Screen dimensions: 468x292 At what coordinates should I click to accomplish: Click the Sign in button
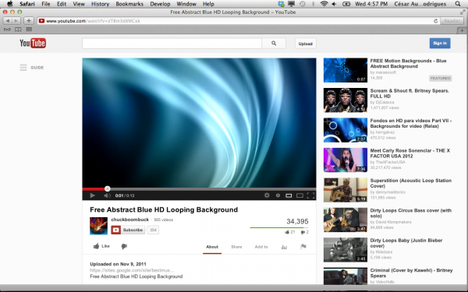(440, 43)
